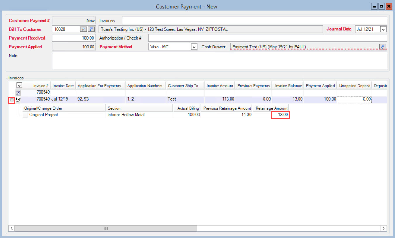Click the Unapplied Deposit cell showing 0.00
The image size is (395, 238).
(x=354, y=99)
